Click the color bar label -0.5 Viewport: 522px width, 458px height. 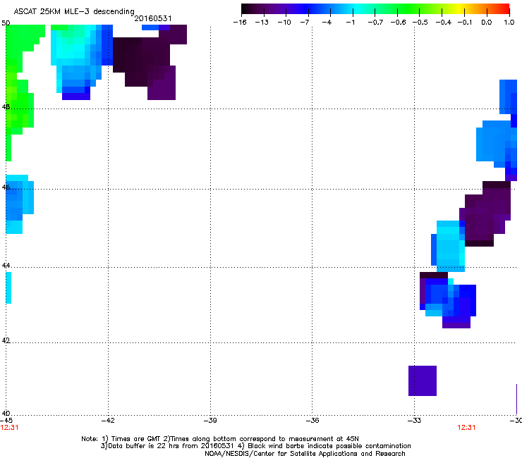click(x=420, y=23)
